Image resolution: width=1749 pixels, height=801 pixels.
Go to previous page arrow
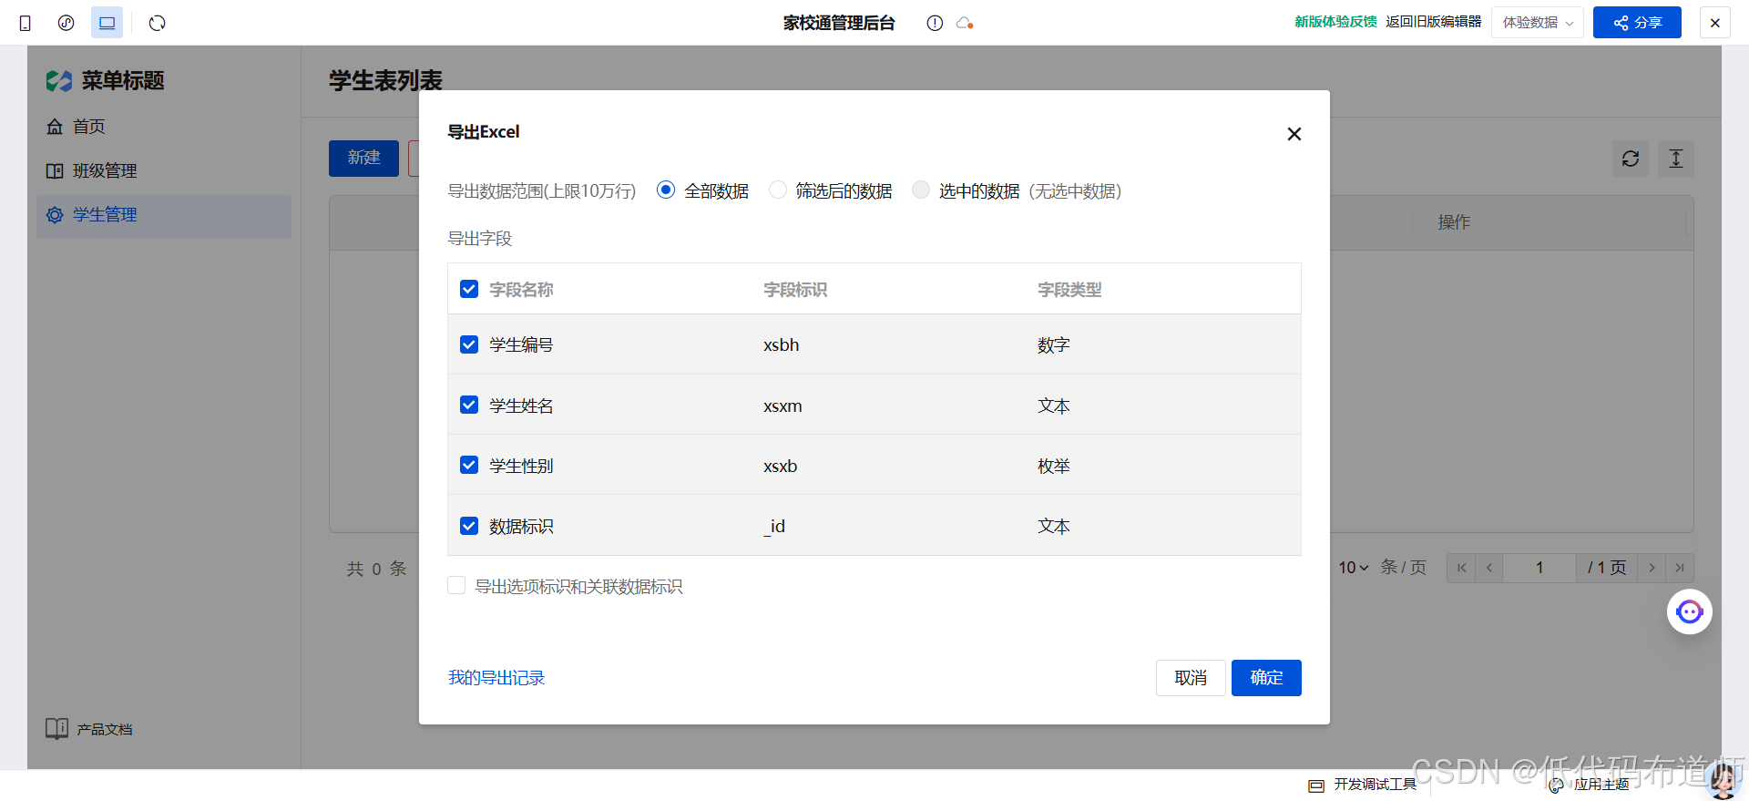pyautogui.click(x=1489, y=568)
